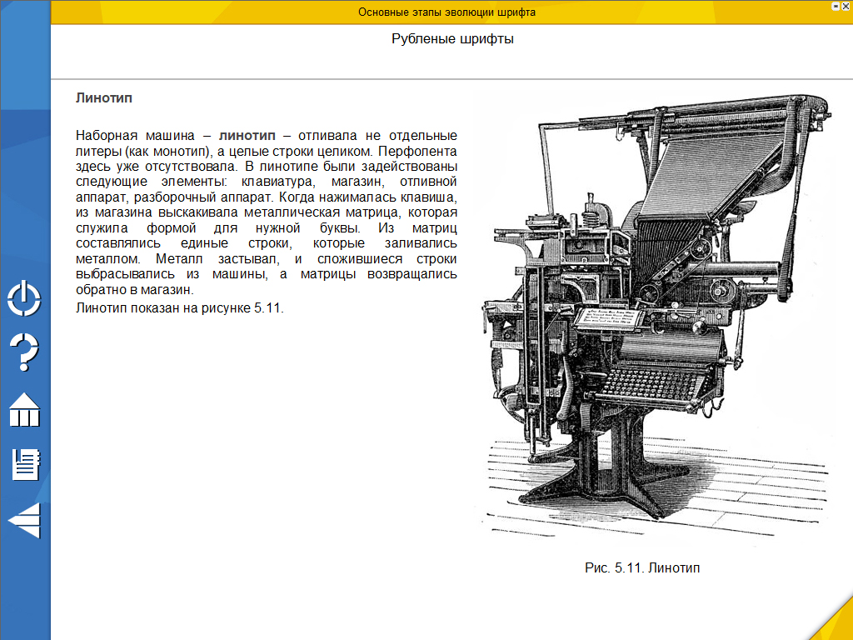Go to home with the building icon

[x=24, y=409]
